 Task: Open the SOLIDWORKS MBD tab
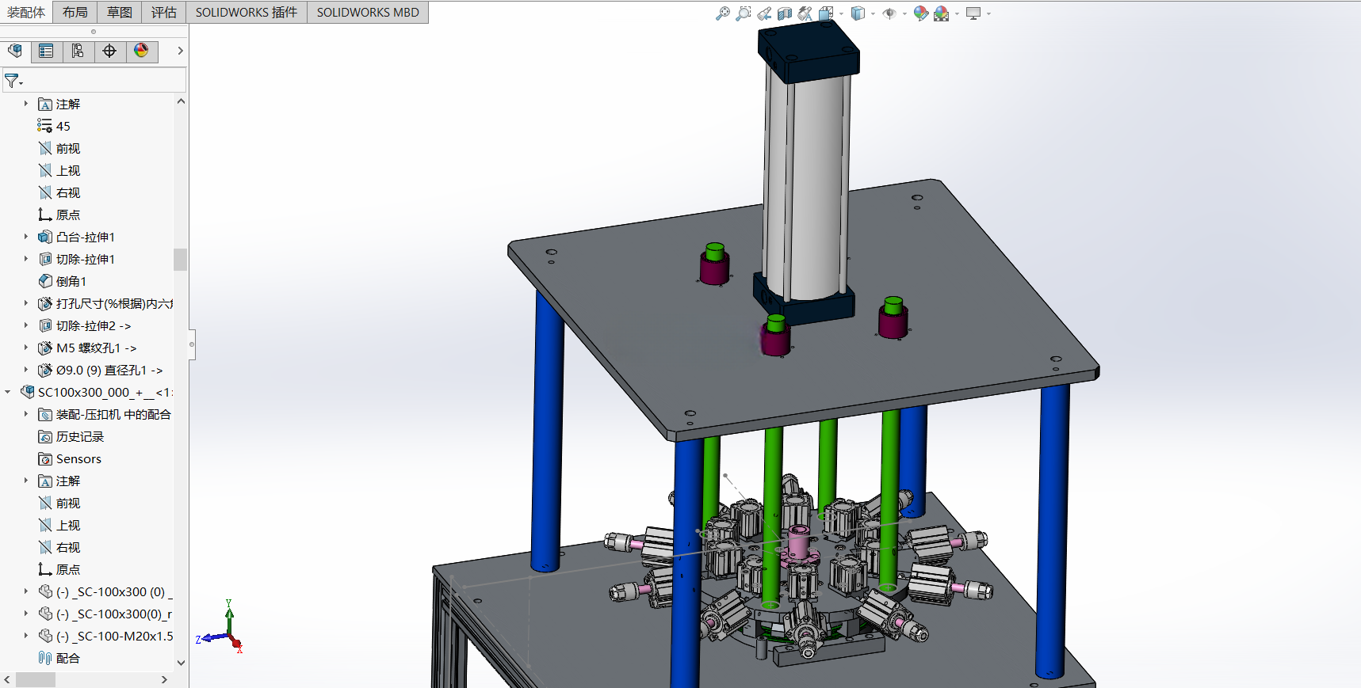click(x=368, y=12)
